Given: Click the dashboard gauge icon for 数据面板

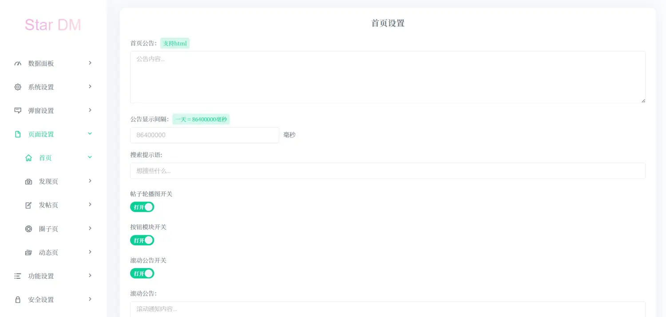Looking at the screenshot, I should [18, 64].
